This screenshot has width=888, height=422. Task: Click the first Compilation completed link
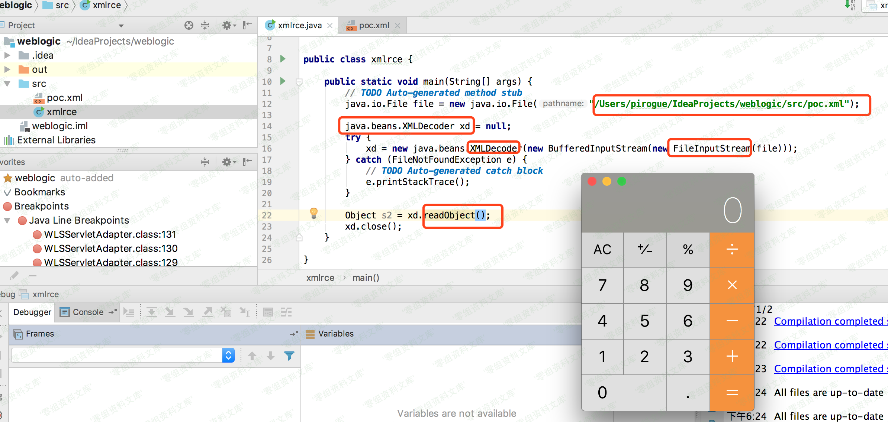829,321
